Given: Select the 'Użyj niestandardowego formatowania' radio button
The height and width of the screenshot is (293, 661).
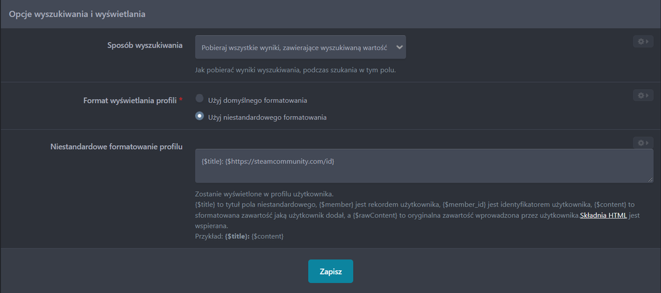Looking at the screenshot, I should click(200, 116).
